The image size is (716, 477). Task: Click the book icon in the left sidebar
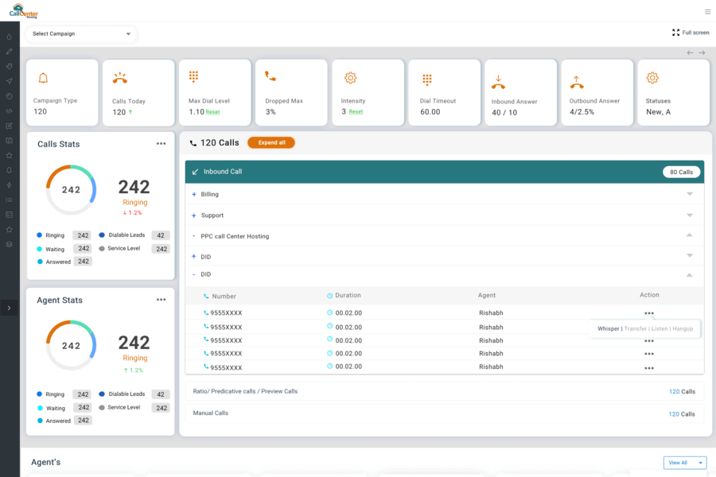click(9, 141)
